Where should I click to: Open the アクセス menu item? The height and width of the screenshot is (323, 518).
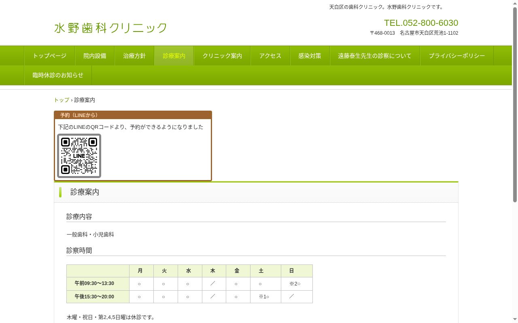click(x=270, y=56)
